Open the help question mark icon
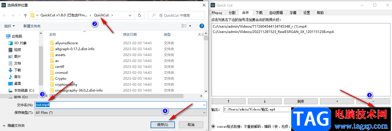The width and height of the screenshot is (392, 131). (x=202, y=26)
